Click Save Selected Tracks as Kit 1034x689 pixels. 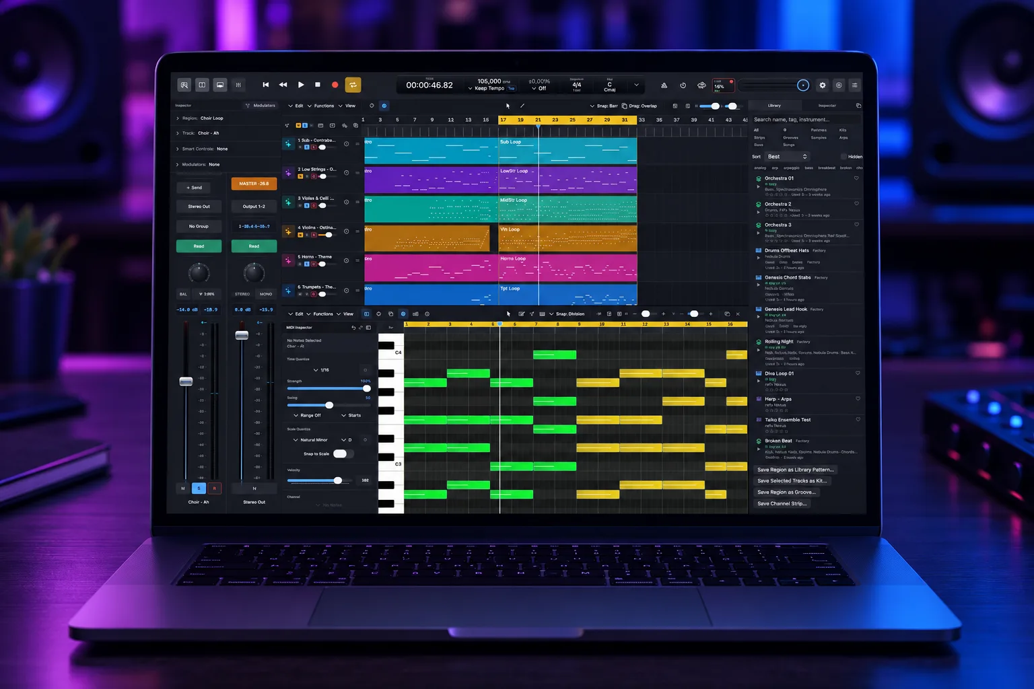792,481
